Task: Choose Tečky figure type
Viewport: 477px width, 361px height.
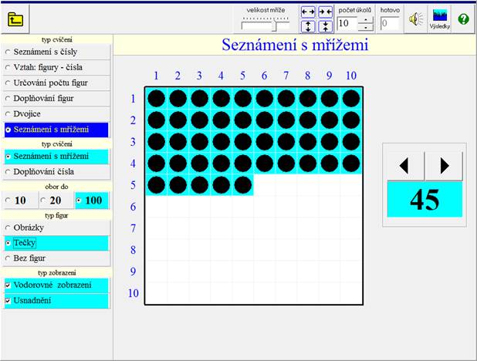Action: tap(56, 243)
